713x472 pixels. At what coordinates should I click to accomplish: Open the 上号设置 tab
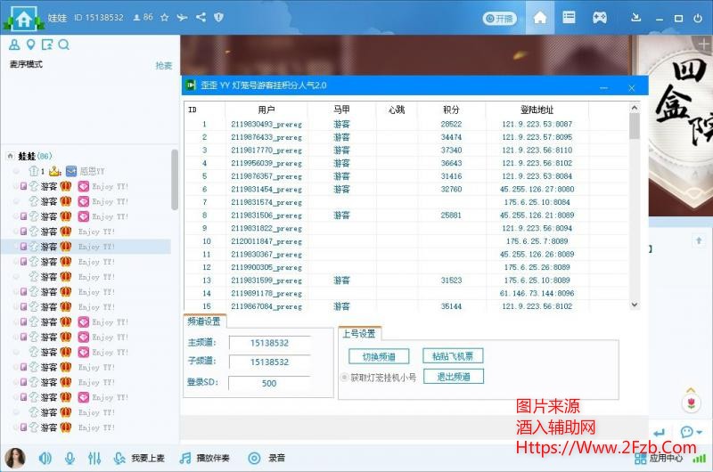(x=359, y=333)
